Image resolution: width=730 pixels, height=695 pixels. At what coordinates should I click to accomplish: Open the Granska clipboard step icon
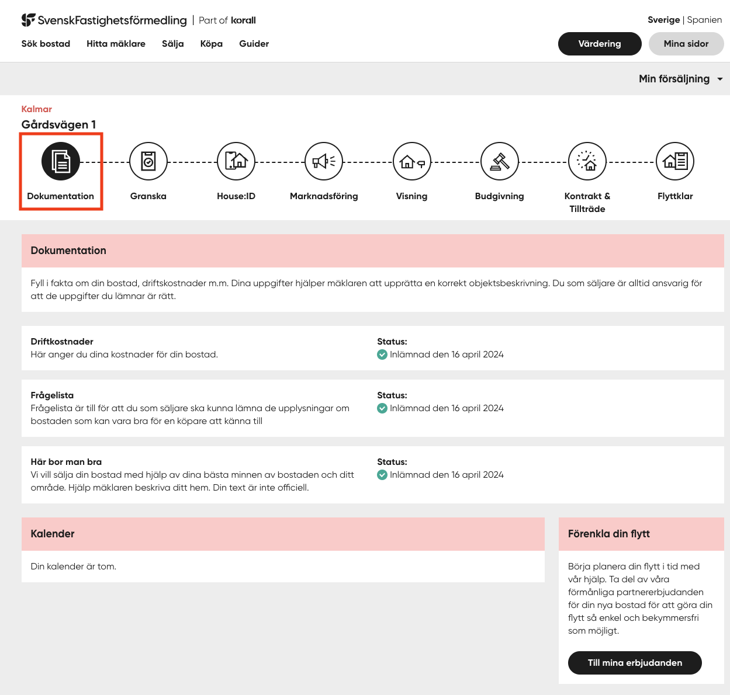148,162
